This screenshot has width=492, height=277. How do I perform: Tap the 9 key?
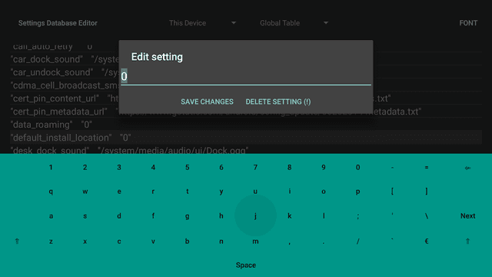click(x=324, y=168)
